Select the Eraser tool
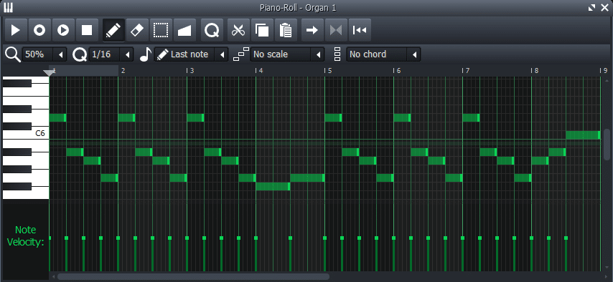This screenshot has height=282, width=613. [x=137, y=30]
